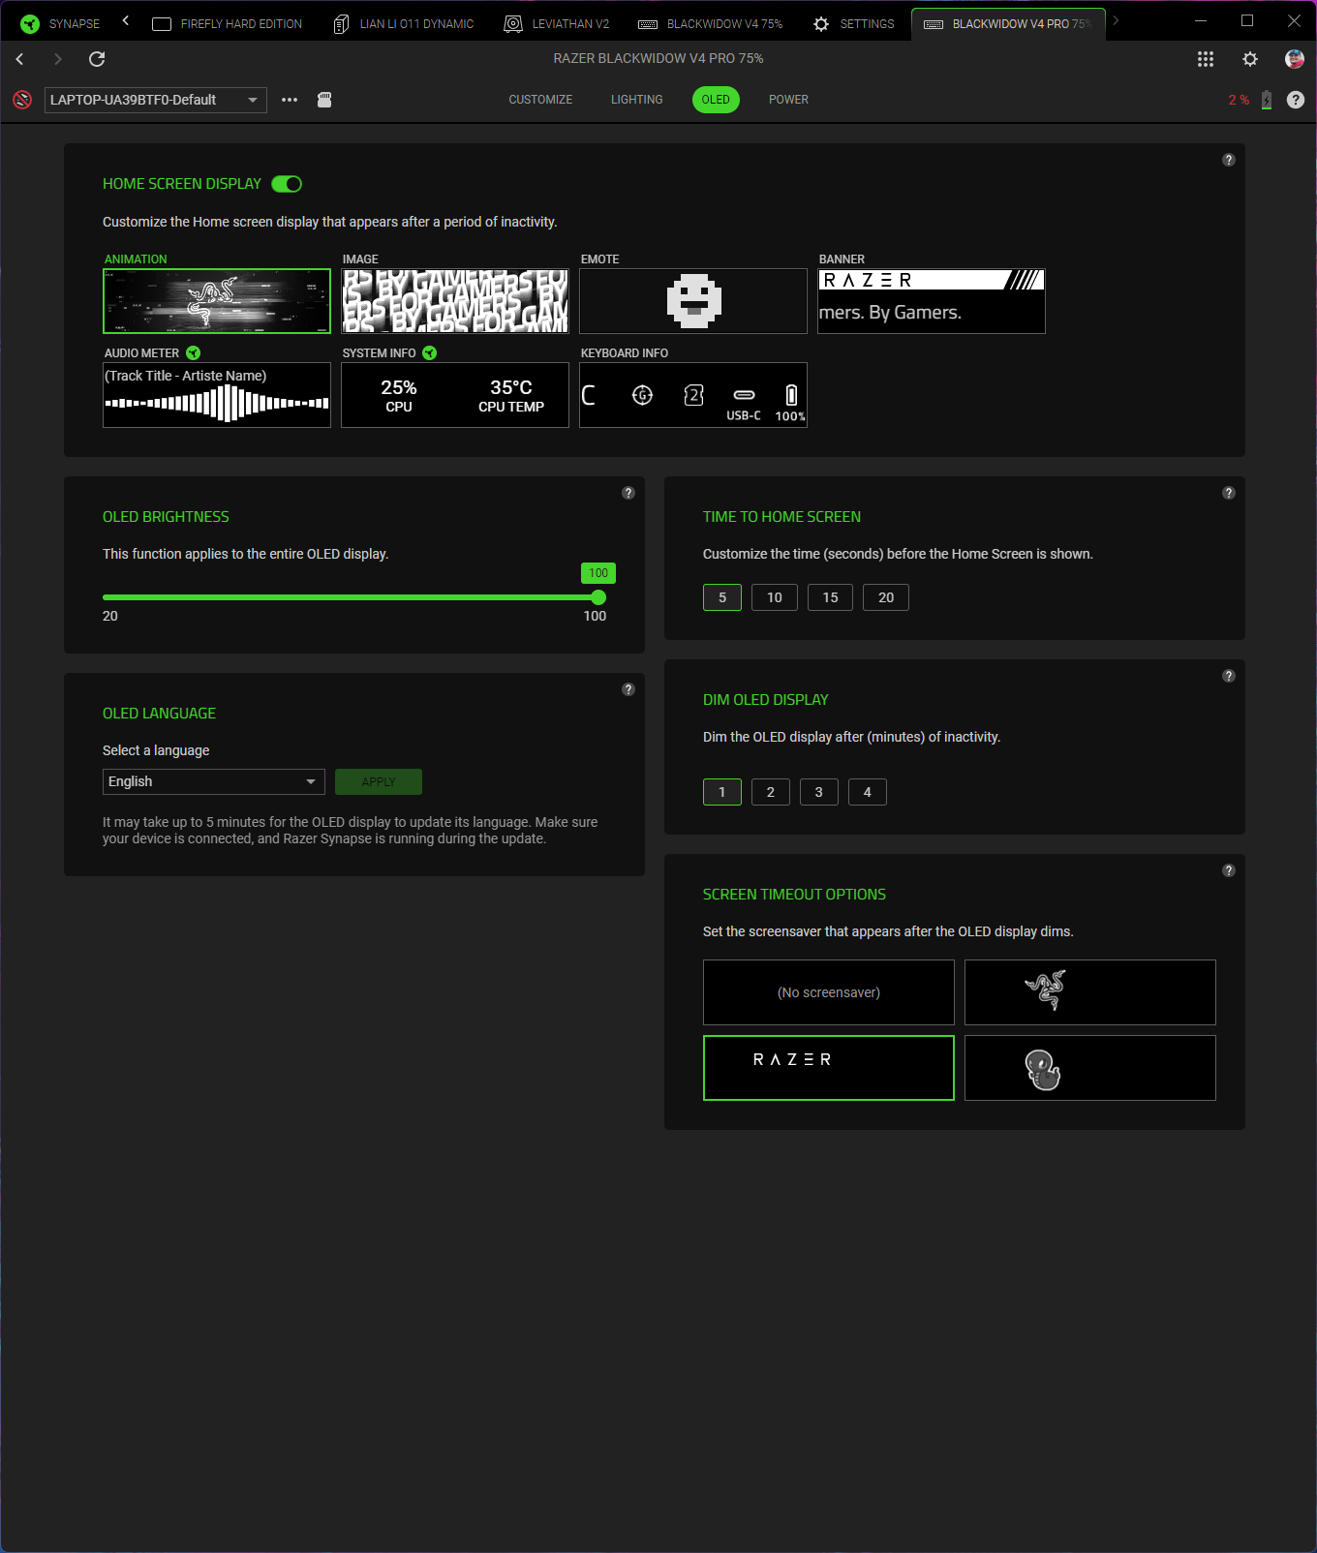
Task: Select the Image home screen thumbnail
Action: (455, 301)
